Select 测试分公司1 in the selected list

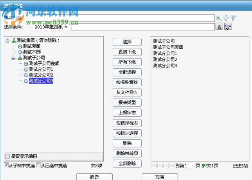[165, 53]
